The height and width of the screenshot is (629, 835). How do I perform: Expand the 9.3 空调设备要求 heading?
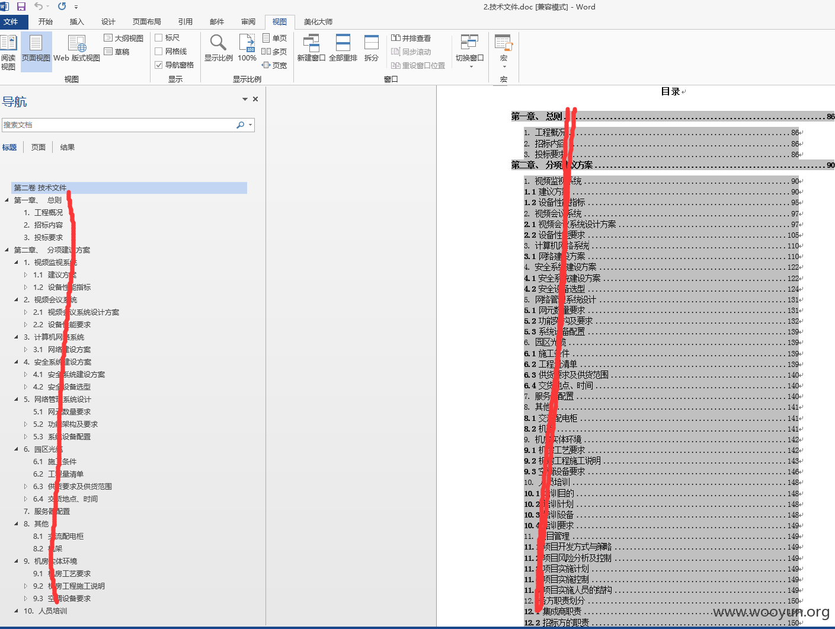point(25,599)
